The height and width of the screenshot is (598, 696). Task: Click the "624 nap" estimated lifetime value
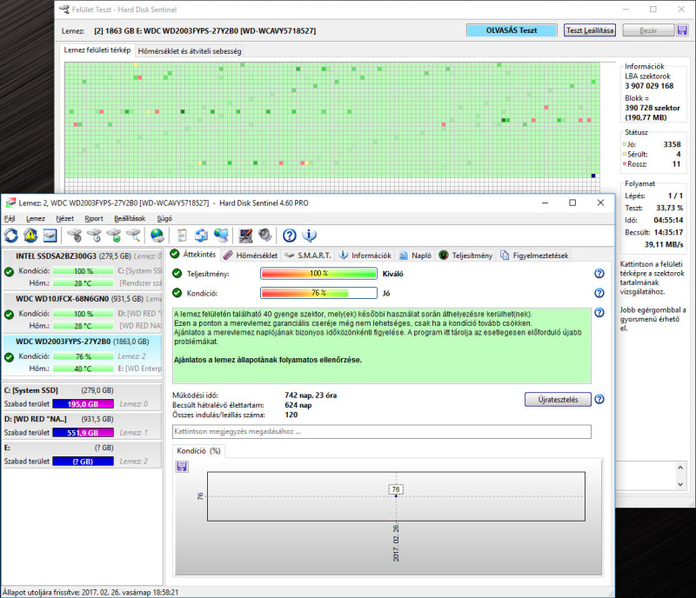[x=298, y=405]
